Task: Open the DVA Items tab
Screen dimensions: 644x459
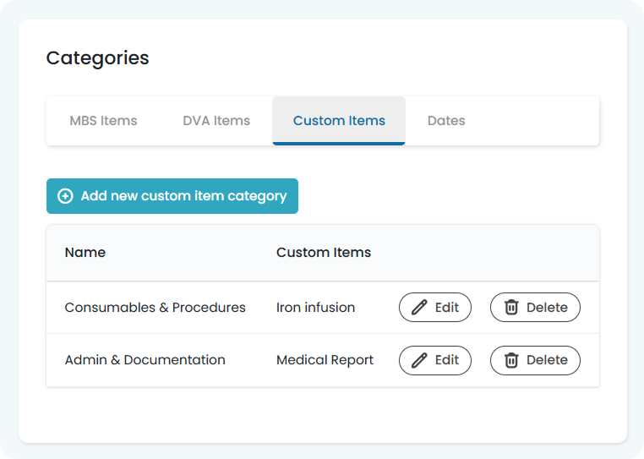Action: 216,121
